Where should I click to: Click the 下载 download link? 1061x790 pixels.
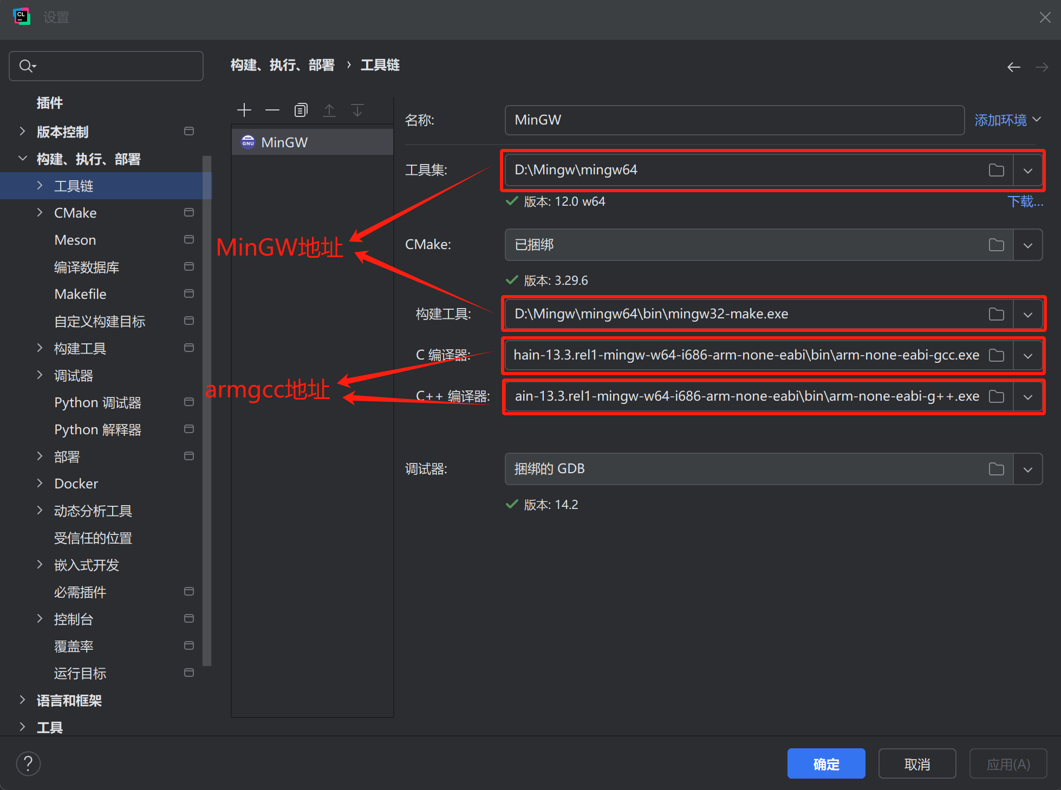coord(1024,202)
